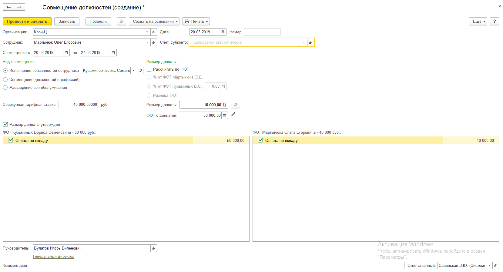The width and height of the screenshot is (503, 272).
Task: Click into the Комментарий input field
Action: [218, 266]
